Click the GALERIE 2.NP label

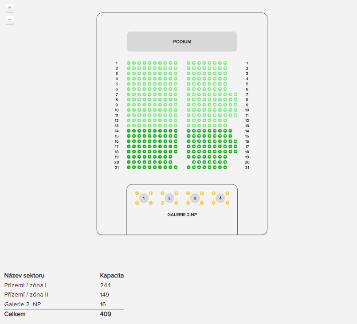182,215
